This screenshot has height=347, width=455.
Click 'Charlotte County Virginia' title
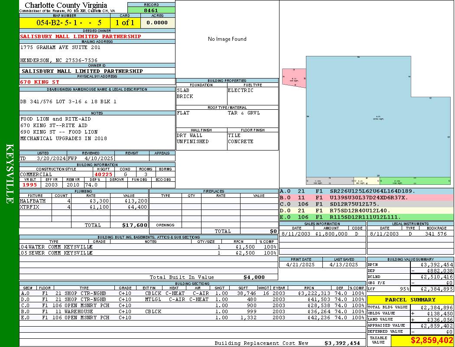(x=66, y=5)
